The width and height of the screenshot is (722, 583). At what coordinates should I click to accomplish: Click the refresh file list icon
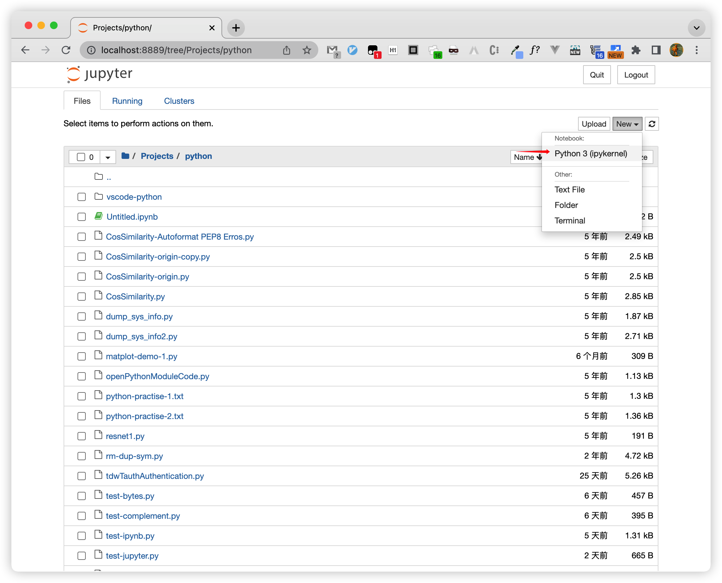coord(651,124)
